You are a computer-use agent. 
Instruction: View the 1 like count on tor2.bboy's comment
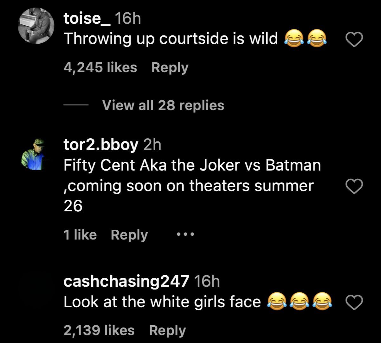(x=80, y=235)
